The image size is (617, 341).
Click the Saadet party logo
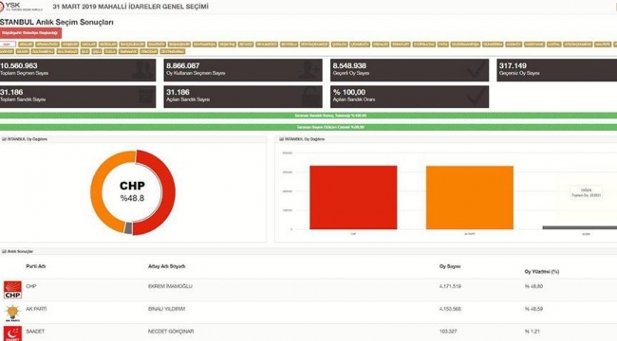tap(12, 334)
